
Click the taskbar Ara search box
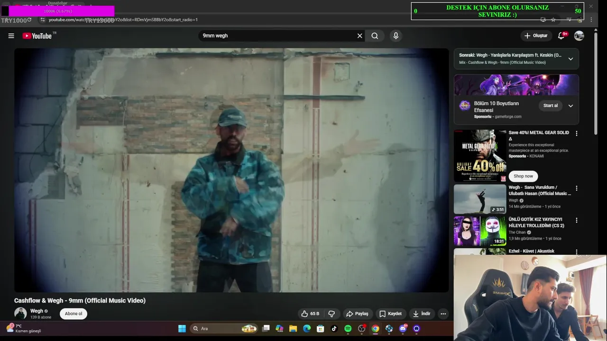[x=224, y=329]
